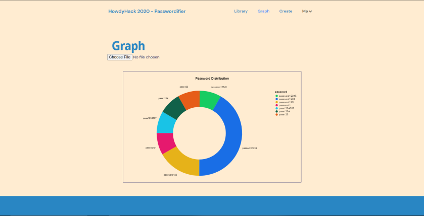Click the 'pass1234567' label beside the donut

(x=150, y=118)
